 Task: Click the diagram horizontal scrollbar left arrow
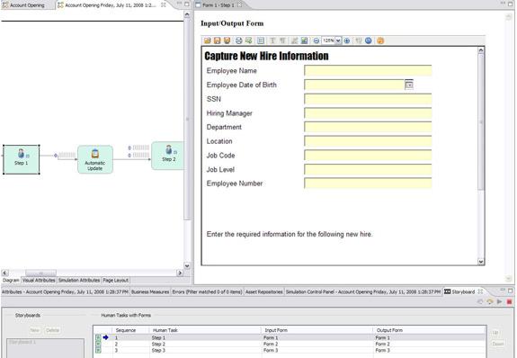click(4, 273)
